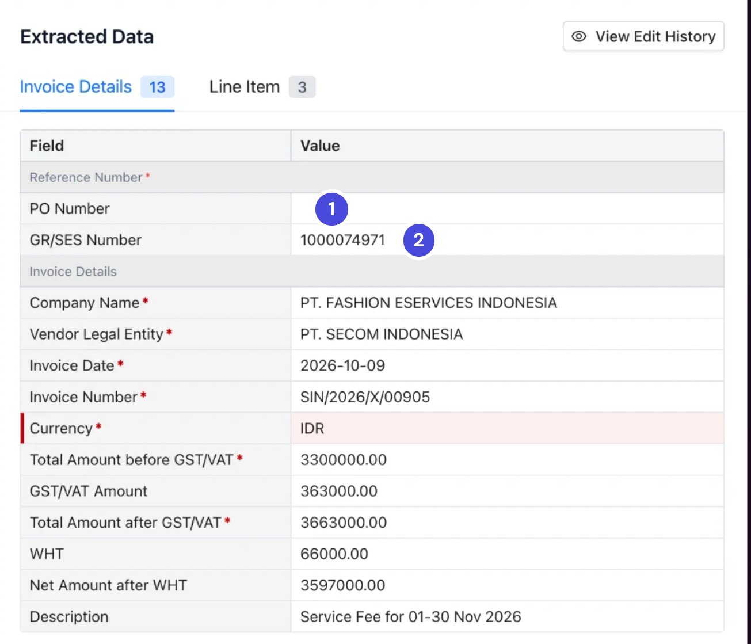Click the GST/VAT Amount value 363000.00
Image resolution: width=751 pixels, height=644 pixels.
tap(339, 491)
